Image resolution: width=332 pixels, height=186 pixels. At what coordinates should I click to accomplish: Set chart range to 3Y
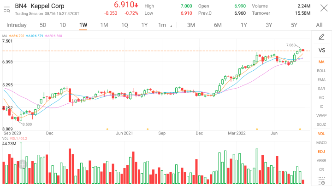269,25
